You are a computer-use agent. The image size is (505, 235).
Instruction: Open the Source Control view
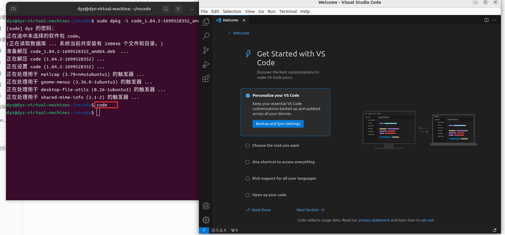click(x=206, y=50)
